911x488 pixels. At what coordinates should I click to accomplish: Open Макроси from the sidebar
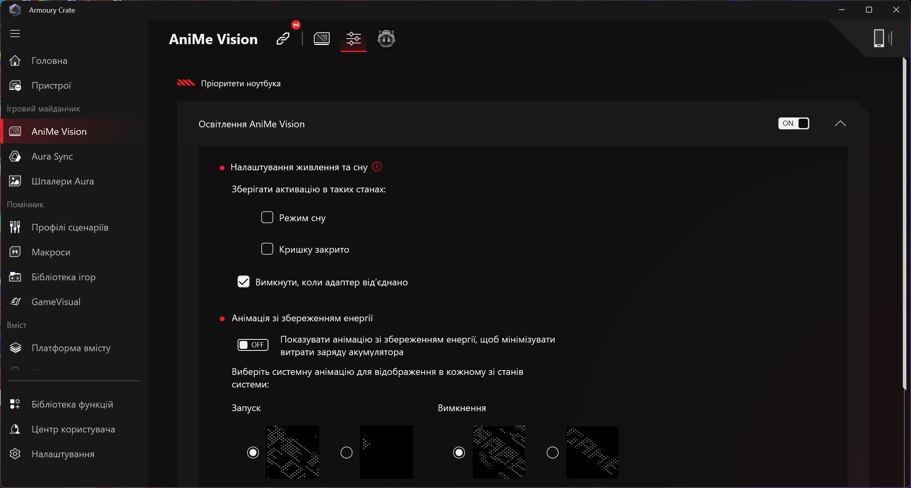[51, 252]
